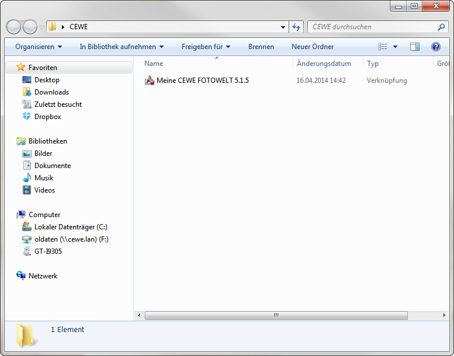Select the Bibliotheken label
Viewport: 454px width, 356px height.
point(48,141)
